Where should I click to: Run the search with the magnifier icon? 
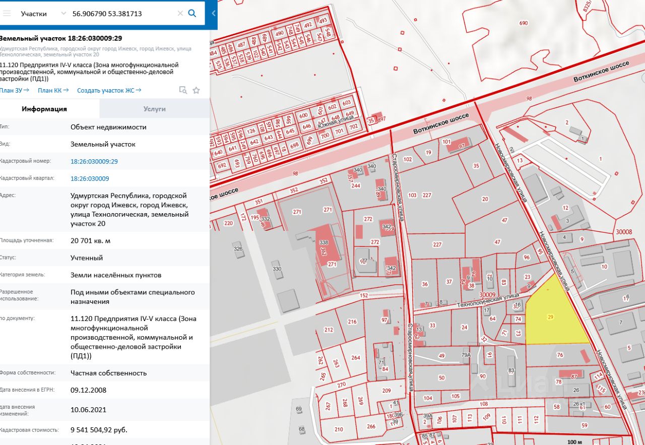[x=192, y=14]
